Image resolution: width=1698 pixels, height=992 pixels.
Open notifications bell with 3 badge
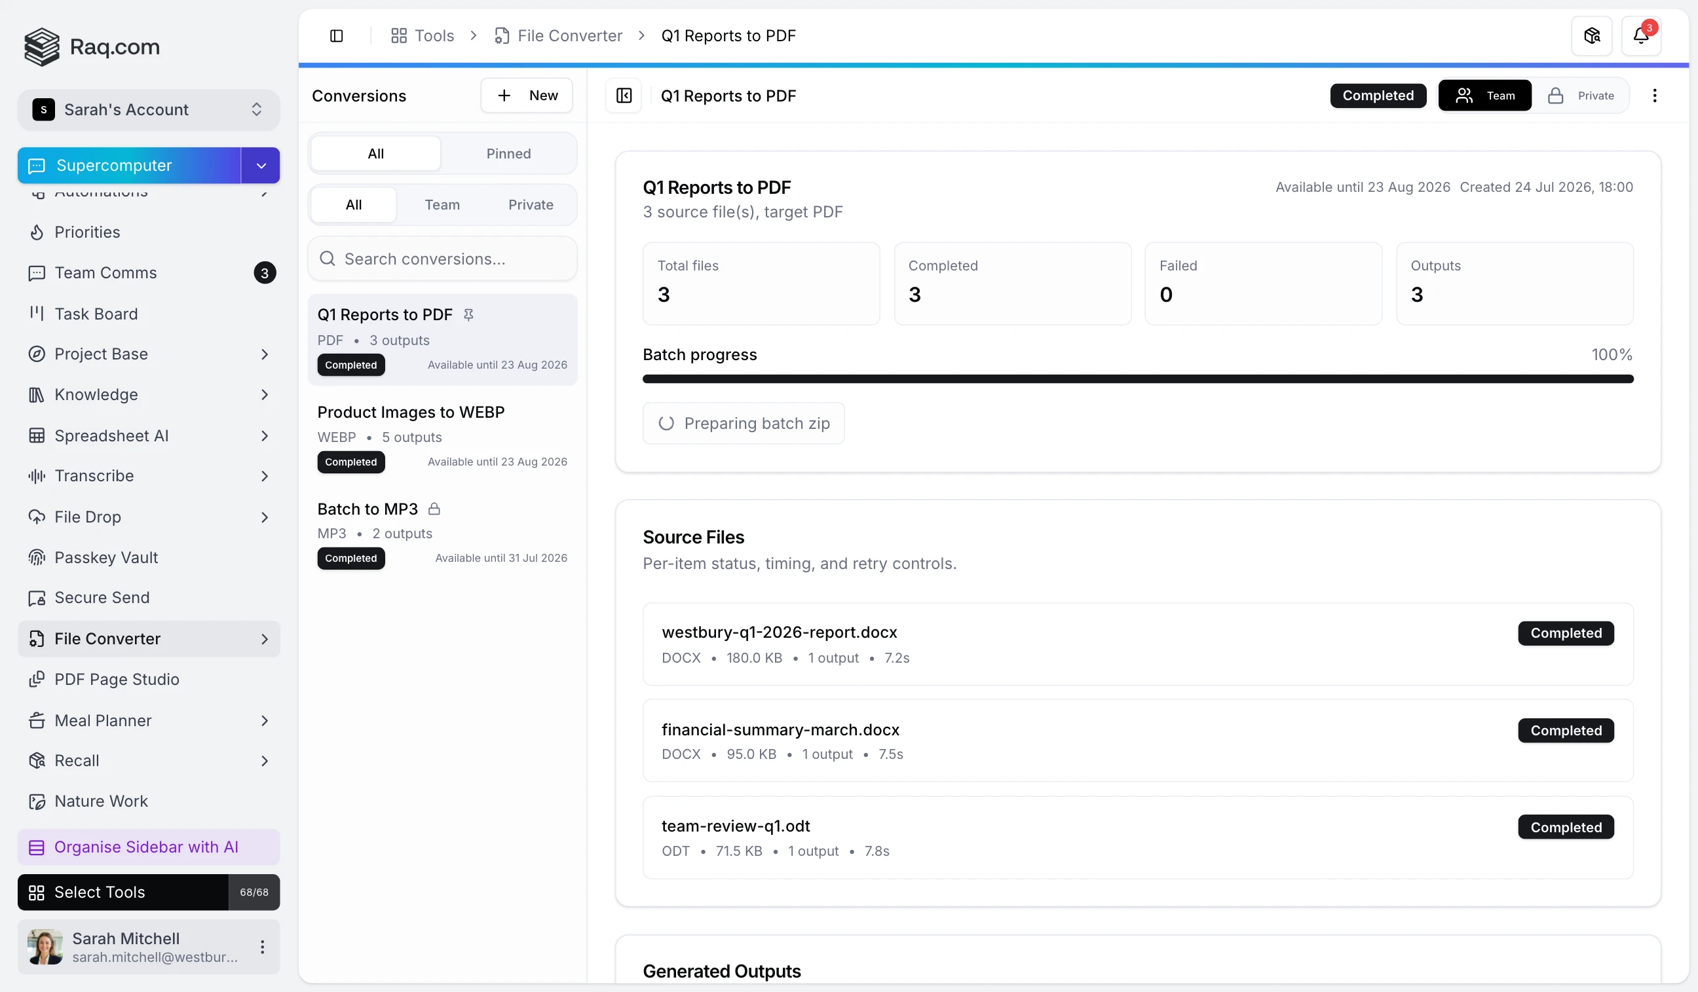pyautogui.click(x=1641, y=36)
